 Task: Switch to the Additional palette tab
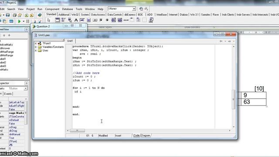click(64, 14)
